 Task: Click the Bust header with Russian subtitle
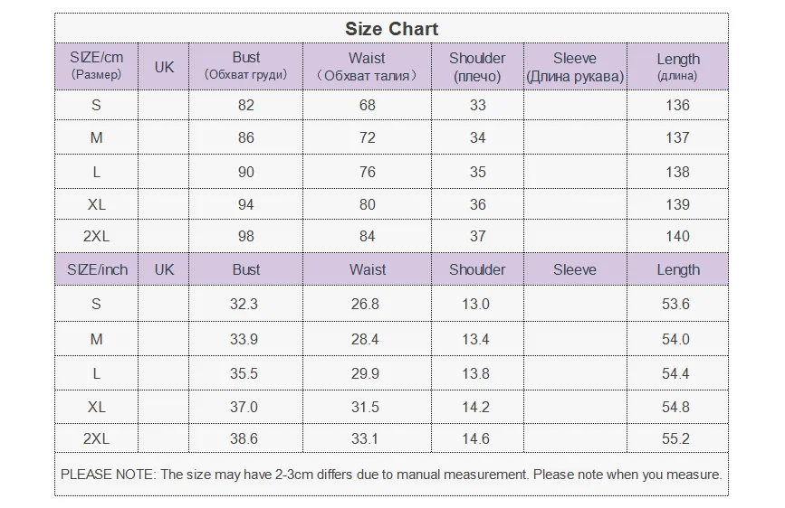point(246,66)
